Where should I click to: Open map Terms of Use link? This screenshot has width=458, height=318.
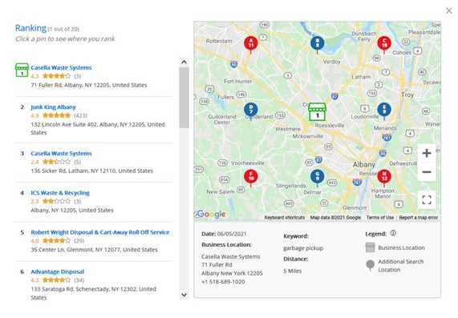[x=380, y=217]
